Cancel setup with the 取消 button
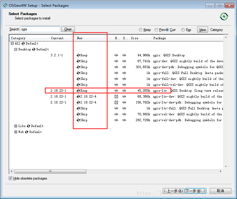This screenshot has width=237, height=199. (220, 191)
